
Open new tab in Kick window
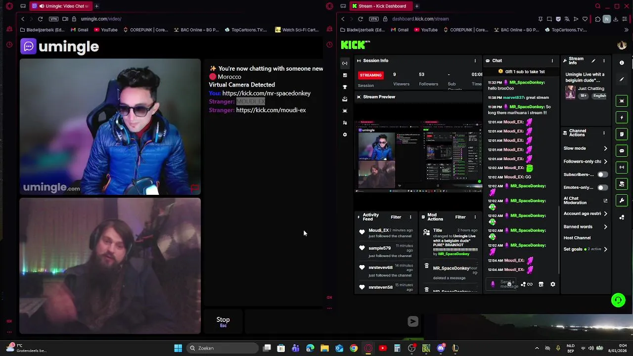click(417, 6)
